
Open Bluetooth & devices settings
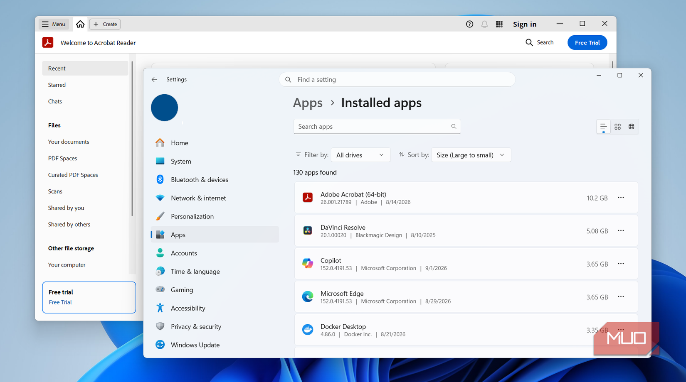click(215, 179)
